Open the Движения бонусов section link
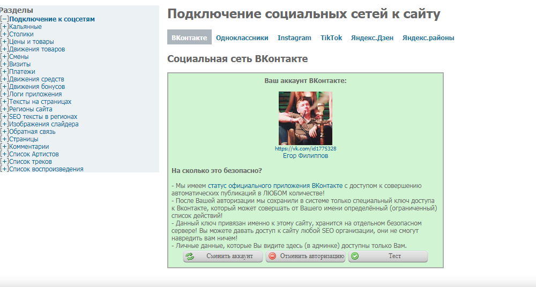Image resolution: width=536 pixels, height=287 pixels. (37, 87)
